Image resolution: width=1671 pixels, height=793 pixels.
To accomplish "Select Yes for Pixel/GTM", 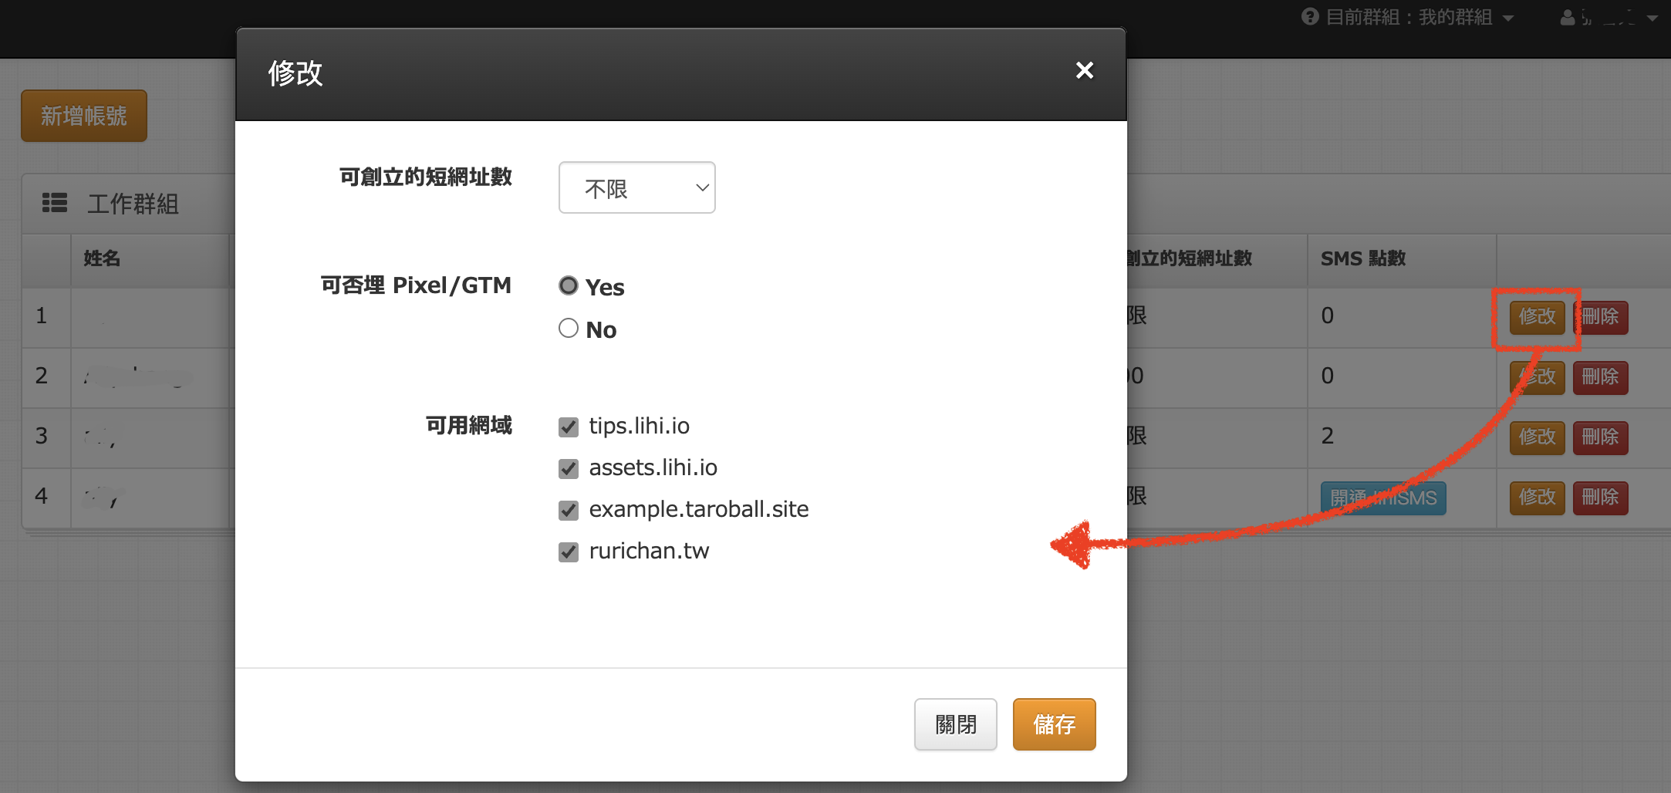I will (x=569, y=286).
